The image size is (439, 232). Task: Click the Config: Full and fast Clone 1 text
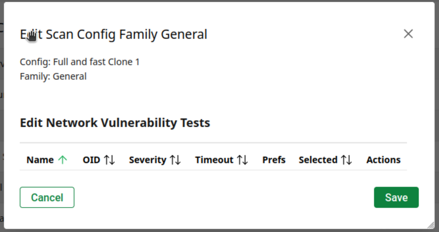tap(80, 62)
